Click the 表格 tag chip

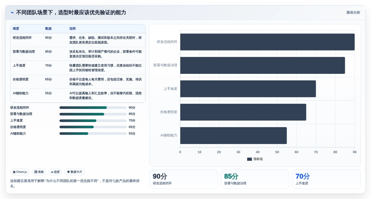pos(39,172)
